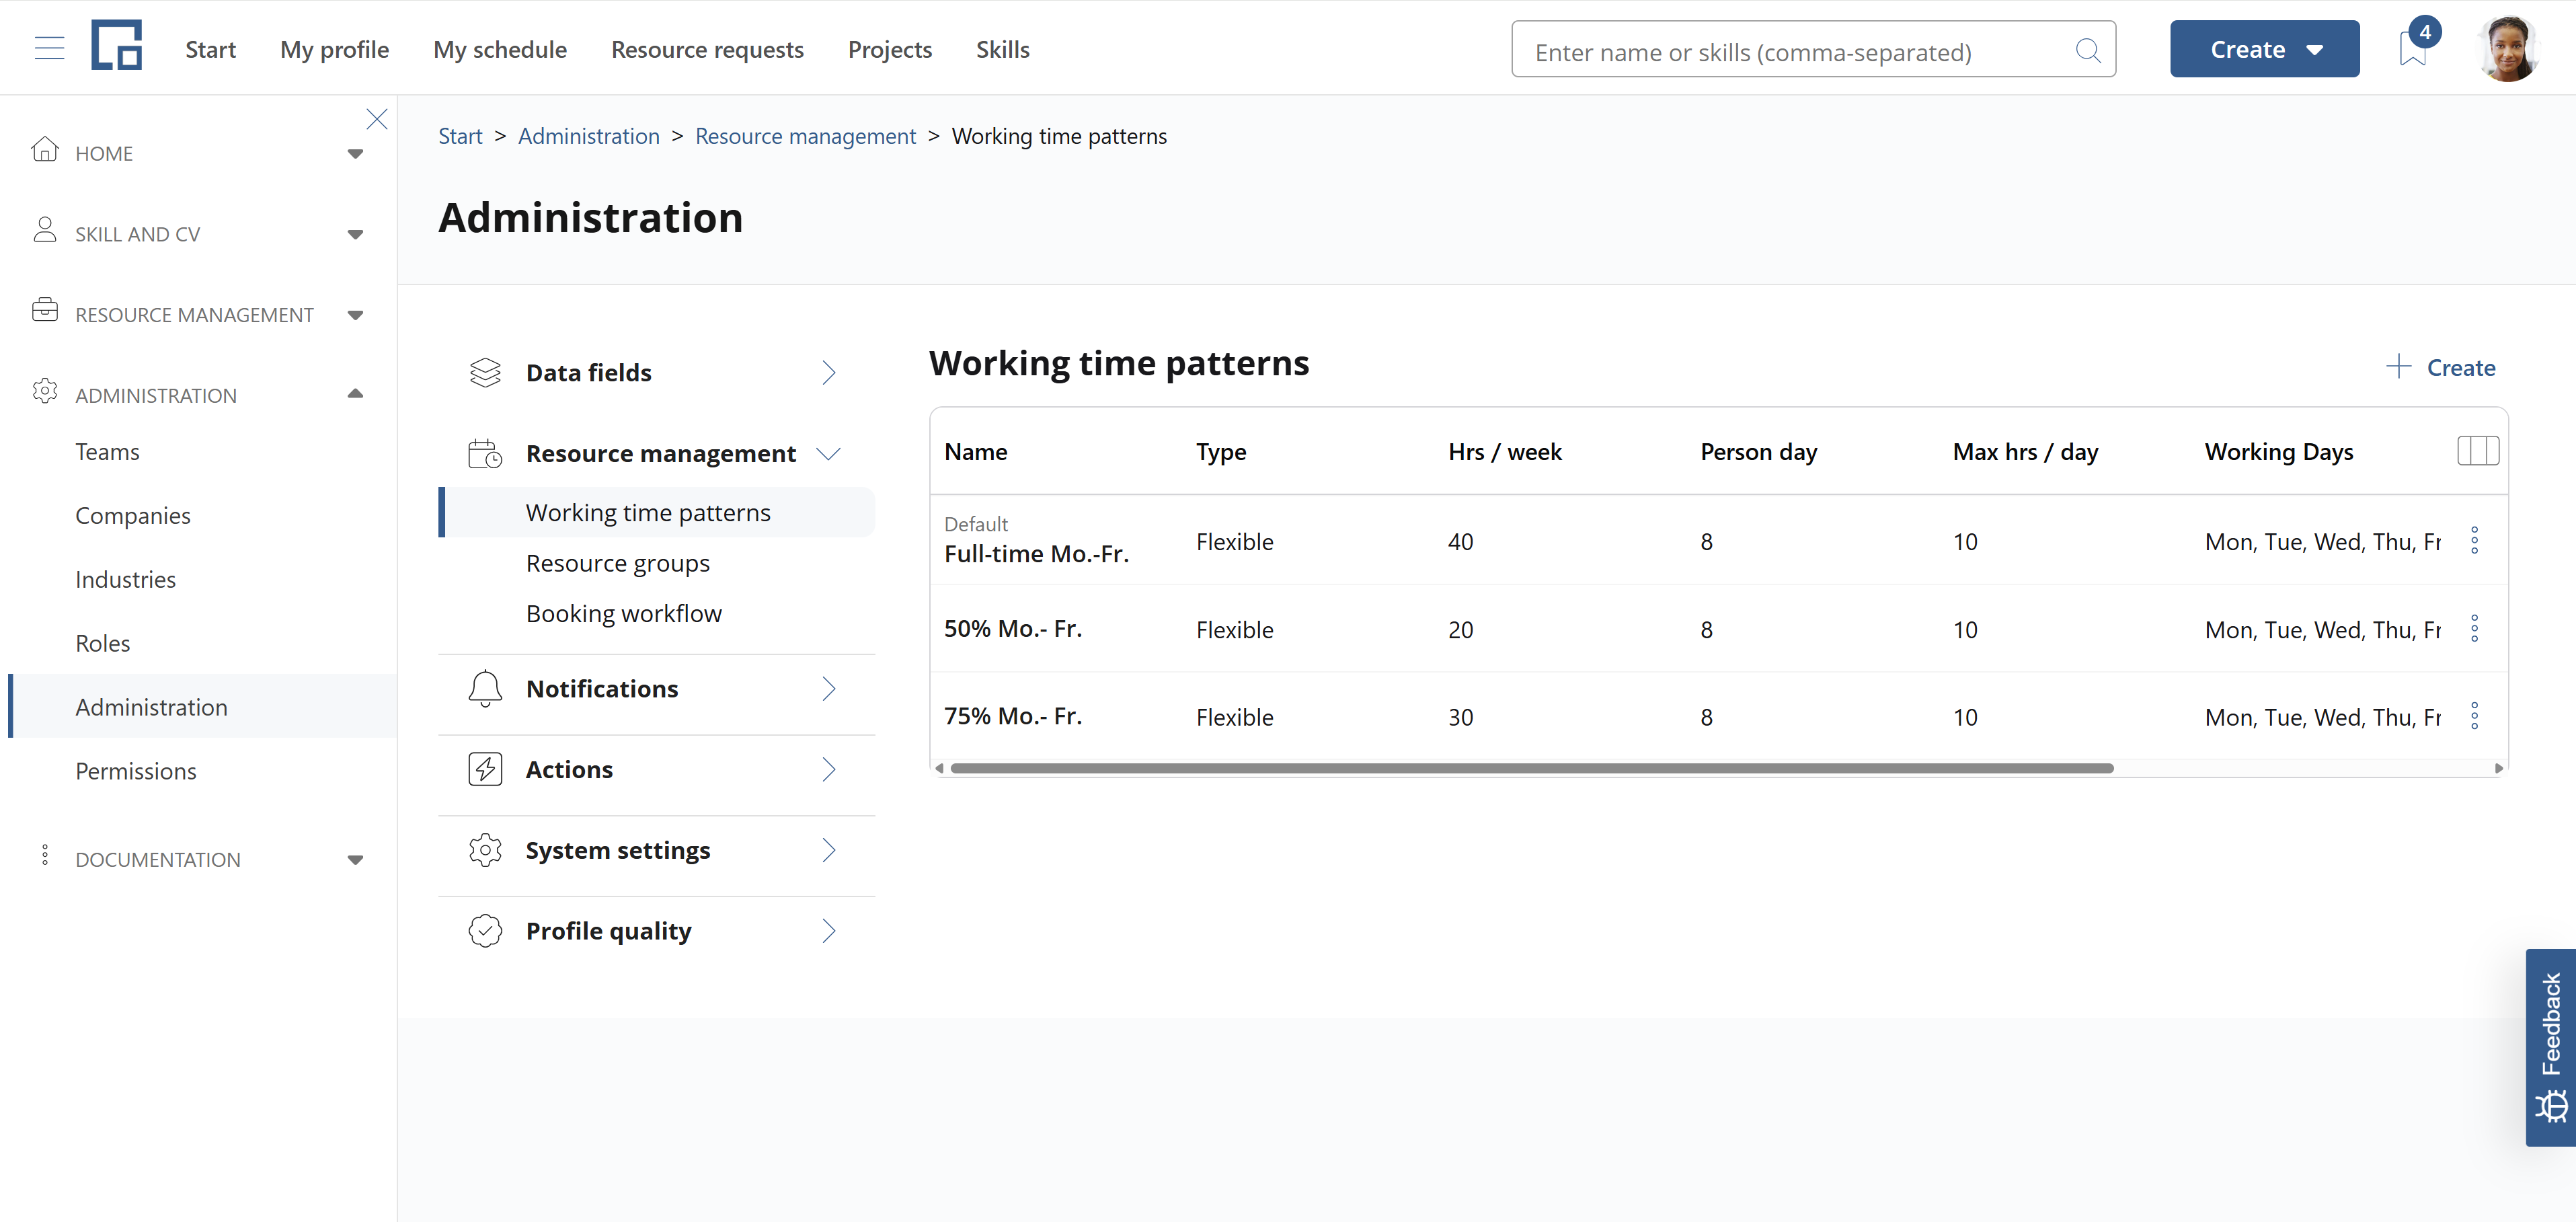The height and width of the screenshot is (1222, 2576).
Task: Open the user profile avatar
Action: (2508, 48)
